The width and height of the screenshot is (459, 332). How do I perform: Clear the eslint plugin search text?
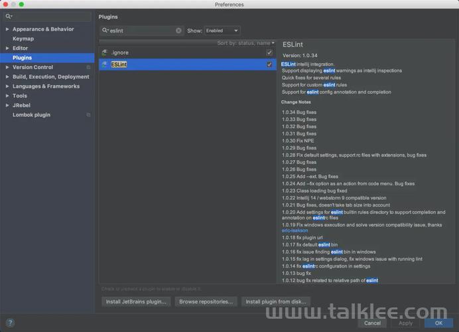pyautogui.click(x=178, y=31)
